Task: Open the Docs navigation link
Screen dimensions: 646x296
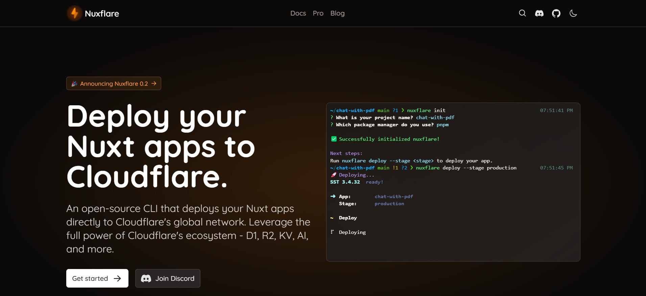Action: click(298, 13)
